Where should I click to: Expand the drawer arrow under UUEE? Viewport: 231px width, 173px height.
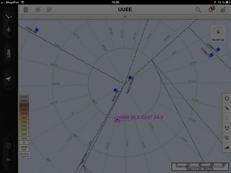point(125,17)
